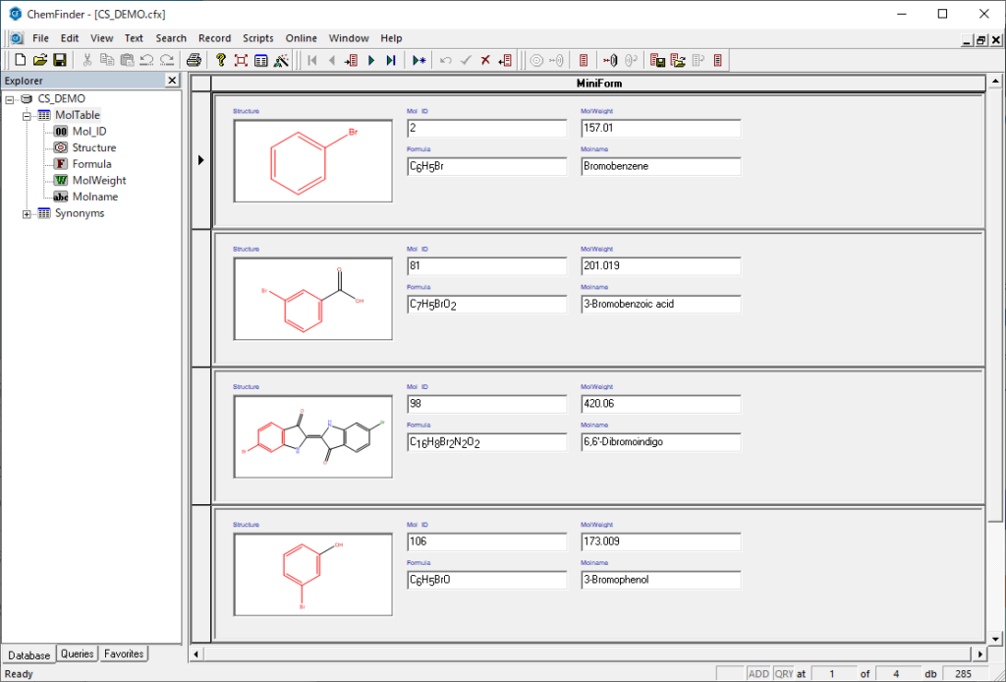Click the Add new record icon
1006x682 pixels.
click(419, 61)
